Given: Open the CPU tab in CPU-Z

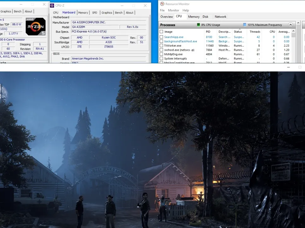Looking at the screenshot, I should tap(56, 13).
